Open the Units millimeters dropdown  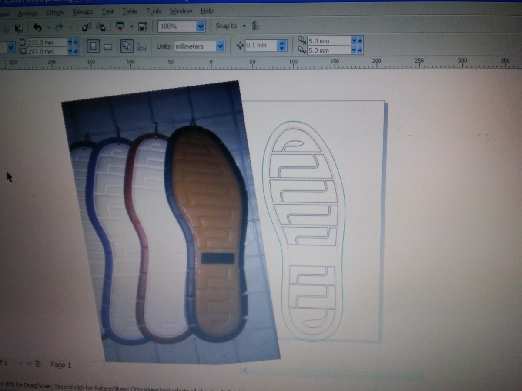click(x=220, y=46)
